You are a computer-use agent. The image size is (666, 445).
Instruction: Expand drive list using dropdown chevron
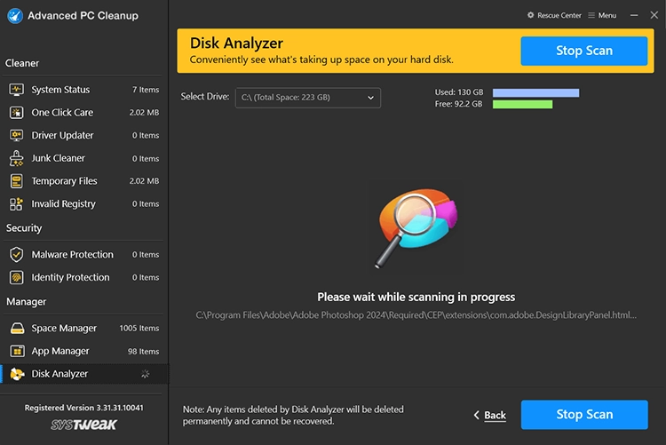[371, 97]
